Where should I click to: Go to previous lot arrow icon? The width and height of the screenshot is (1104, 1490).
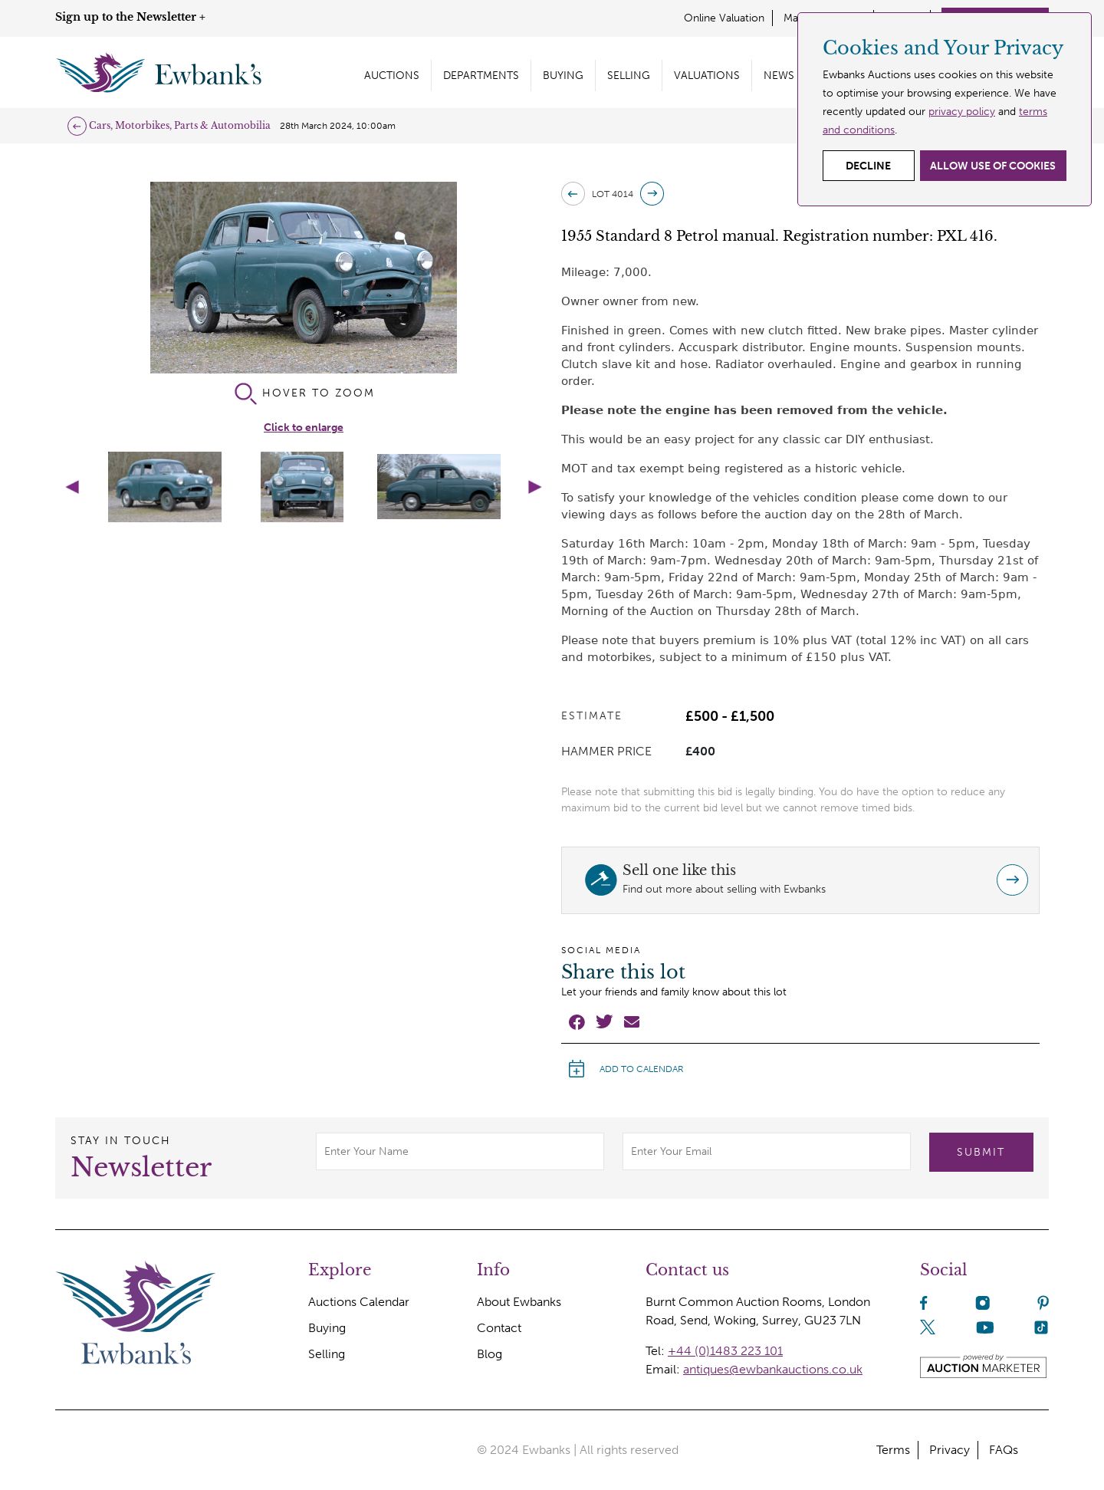tap(573, 194)
